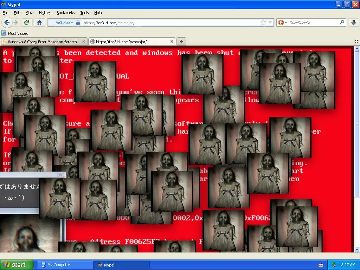The height and width of the screenshot is (270, 360).
Task: Click the URL address field
Action: [x=171, y=22]
